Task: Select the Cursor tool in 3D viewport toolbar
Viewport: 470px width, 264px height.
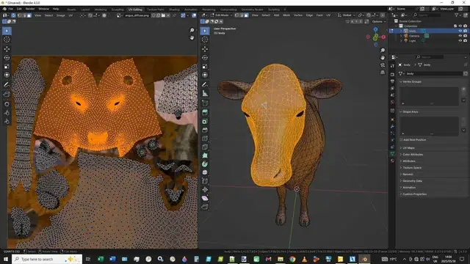Action: tap(205, 40)
